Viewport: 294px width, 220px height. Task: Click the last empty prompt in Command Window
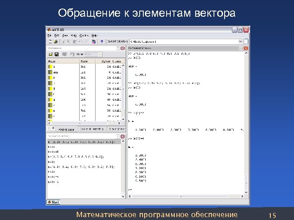tap(130, 189)
